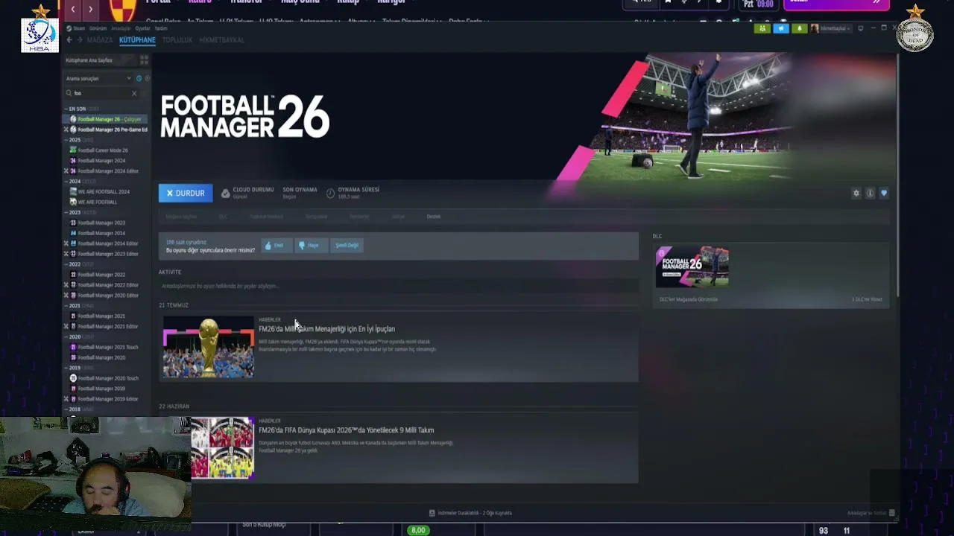
Task: Open the game info icon
Action: click(870, 194)
